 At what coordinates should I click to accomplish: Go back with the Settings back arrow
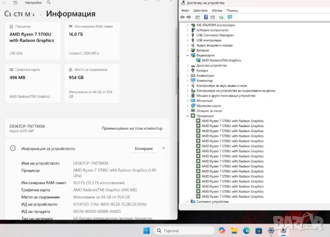tap(4, 3)
